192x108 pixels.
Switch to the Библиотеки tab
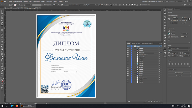(x=177, y=9)
